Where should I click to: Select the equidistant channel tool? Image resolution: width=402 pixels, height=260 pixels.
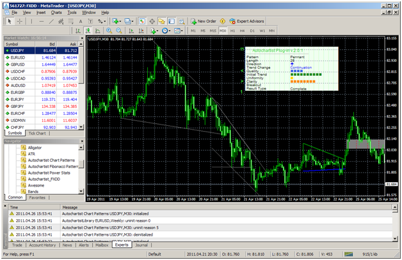[61, 21]
